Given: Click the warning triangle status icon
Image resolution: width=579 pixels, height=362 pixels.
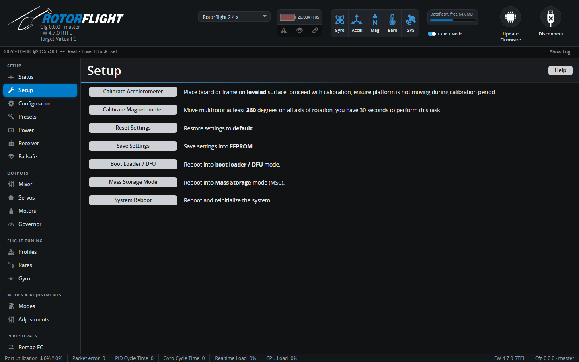Looking at the screenshot, I should [284, 31].
